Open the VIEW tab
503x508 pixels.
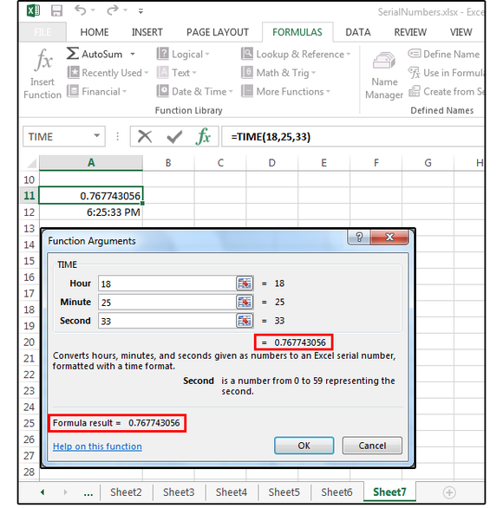[461, 32]
